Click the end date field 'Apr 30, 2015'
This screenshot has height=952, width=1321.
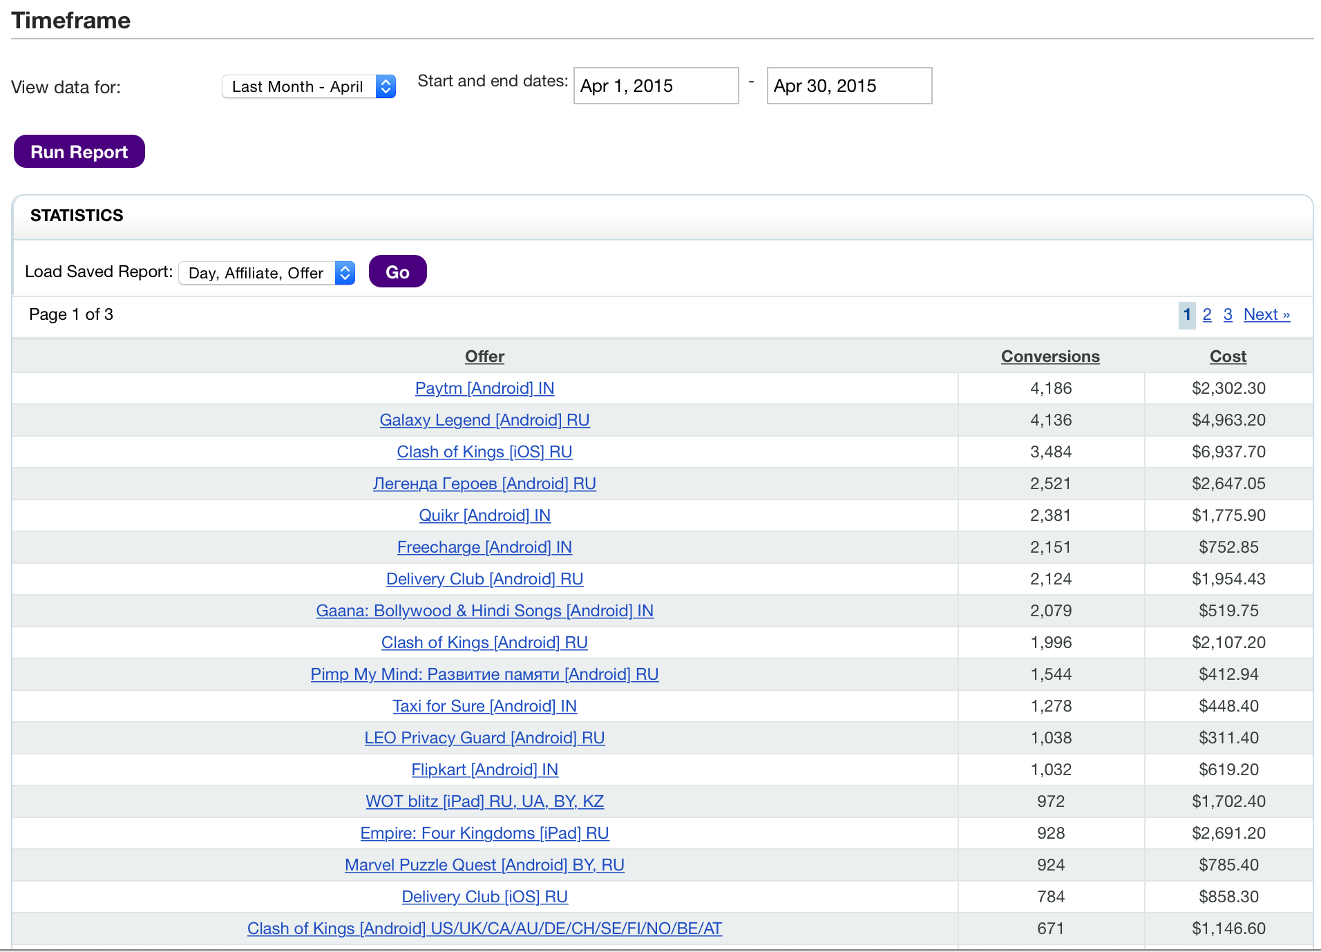coord(848,86)
